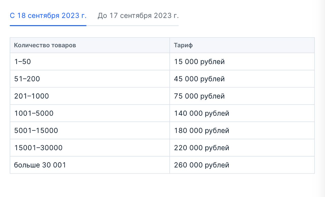
Task: Click the «75 000 рублей» tariff cell
Action: click(x=199, y=96)
